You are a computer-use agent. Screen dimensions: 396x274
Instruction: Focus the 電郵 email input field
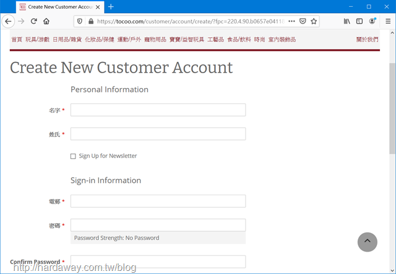coord(158,201)
